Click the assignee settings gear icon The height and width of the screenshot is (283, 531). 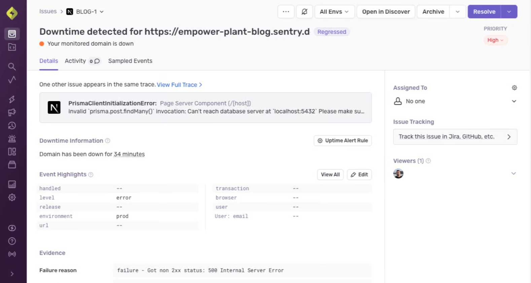(x=514, y=88)
